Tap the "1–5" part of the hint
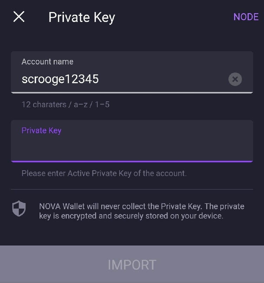Screen dimensions: 264x283 pos(101,105)
